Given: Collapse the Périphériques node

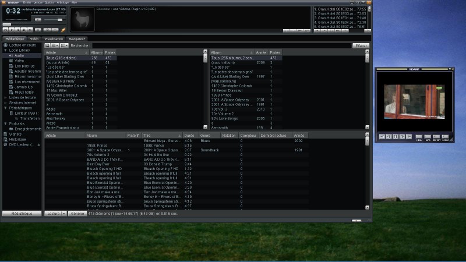Looking at the screenshot, I should coord(5,108).
